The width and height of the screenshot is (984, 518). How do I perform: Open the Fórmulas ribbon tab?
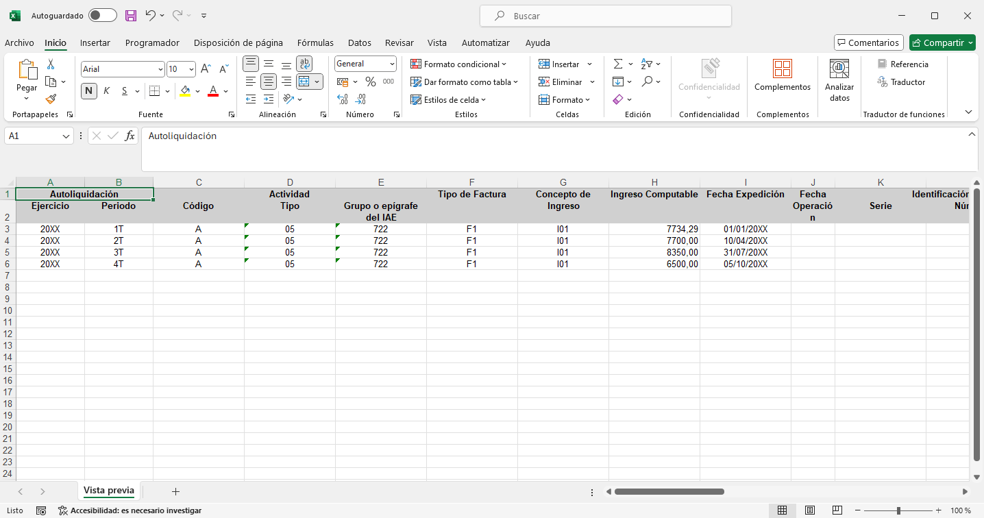coord(315,42)
